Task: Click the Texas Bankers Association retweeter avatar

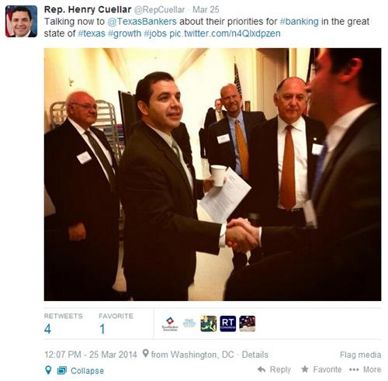Action: (x=170, y=324)
